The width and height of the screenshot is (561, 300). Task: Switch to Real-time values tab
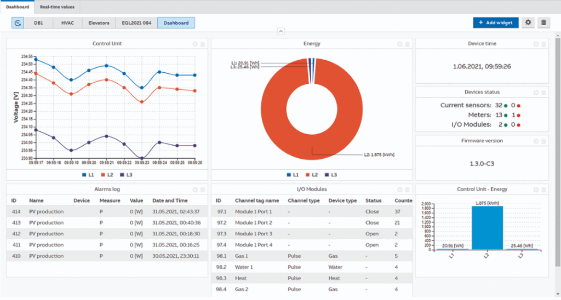[57, 7]
